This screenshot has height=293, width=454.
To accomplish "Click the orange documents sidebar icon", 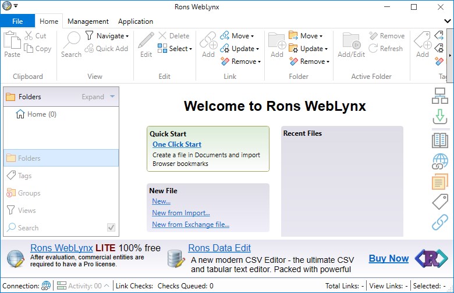I will [440, 182].
